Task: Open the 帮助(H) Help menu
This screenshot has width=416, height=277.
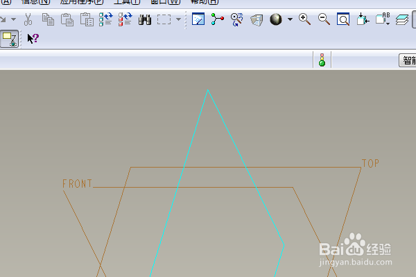Action: tap(205, 2)
